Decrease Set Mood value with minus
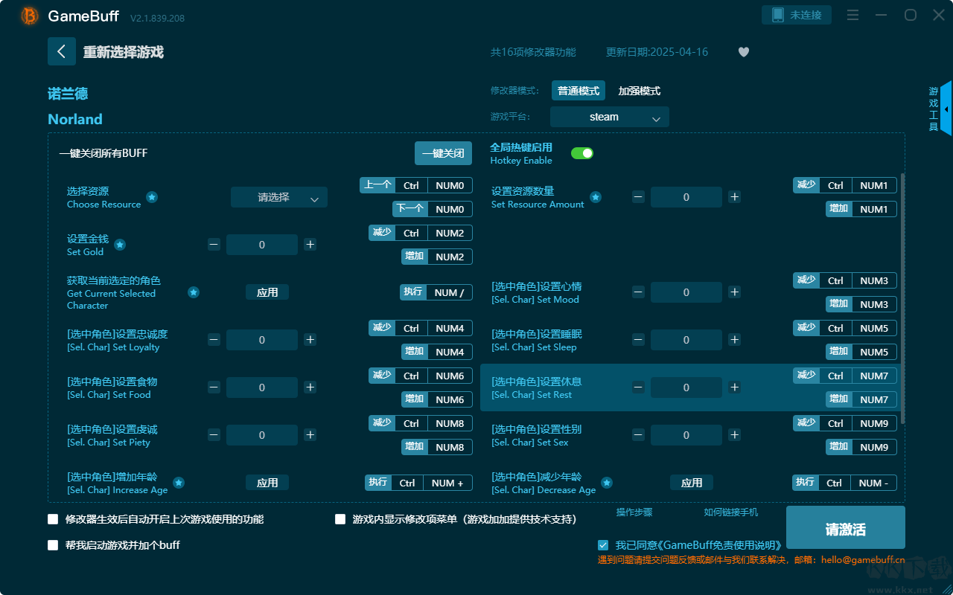Screen dimensions: 953x595 (638, 292)
